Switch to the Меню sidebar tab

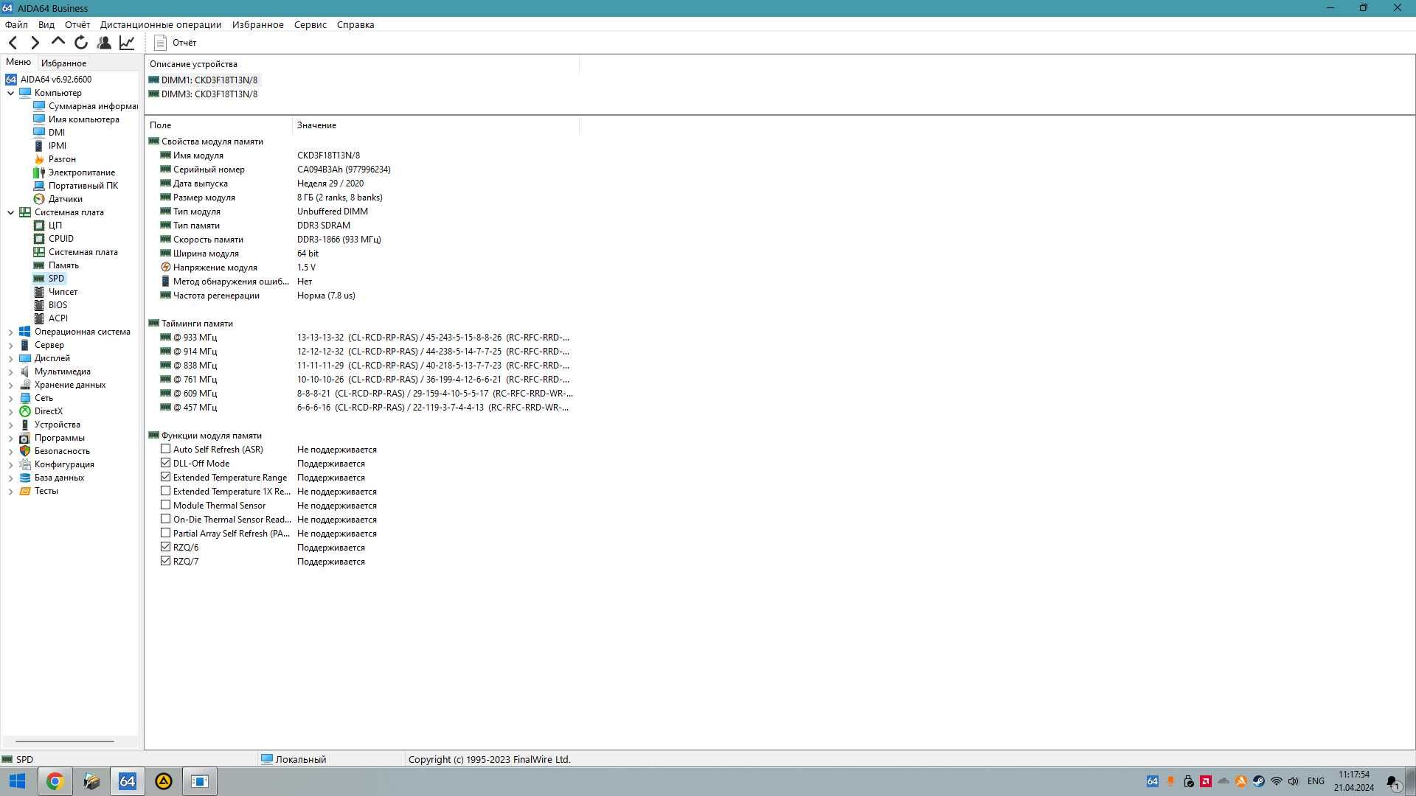tap(18, 62)
